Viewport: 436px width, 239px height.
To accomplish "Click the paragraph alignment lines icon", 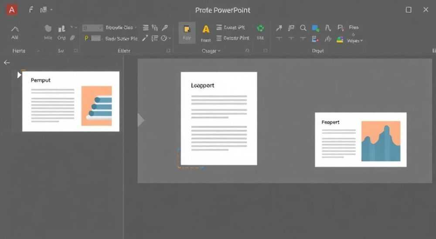I will (x=146, y=27).
